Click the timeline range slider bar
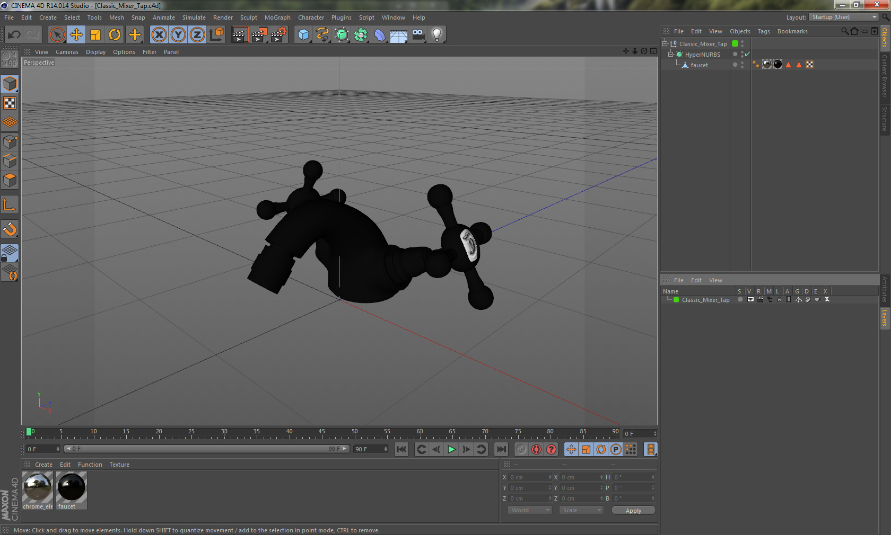 [206, 449]
